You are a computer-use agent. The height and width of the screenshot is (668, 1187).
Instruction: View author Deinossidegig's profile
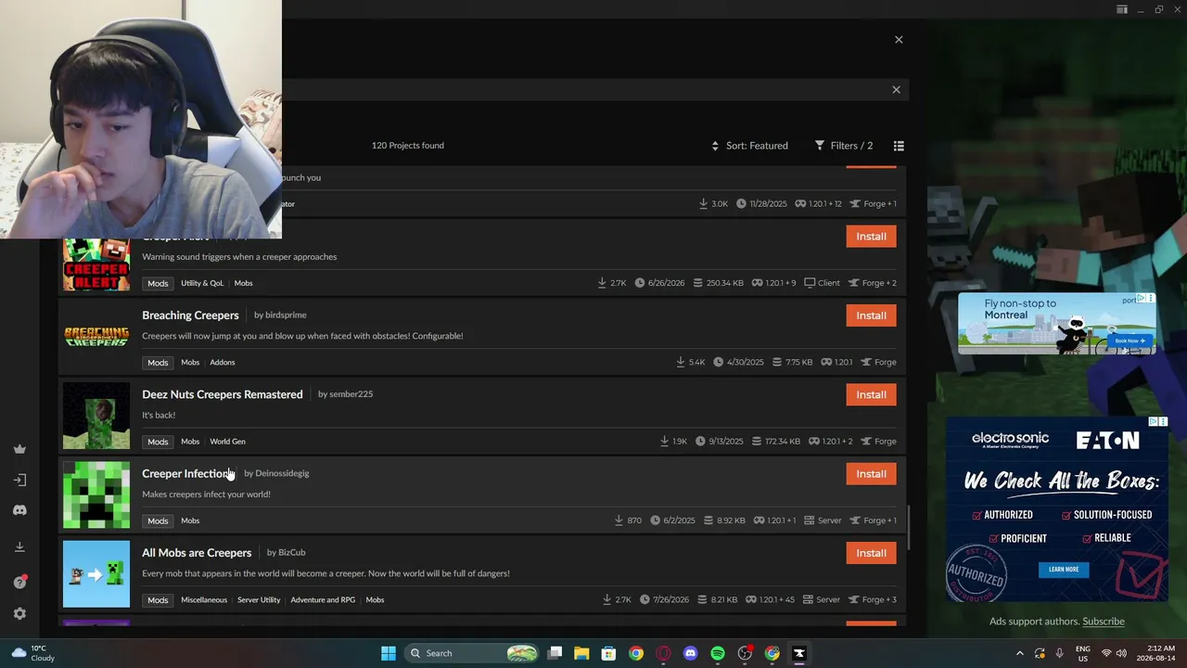276,473
